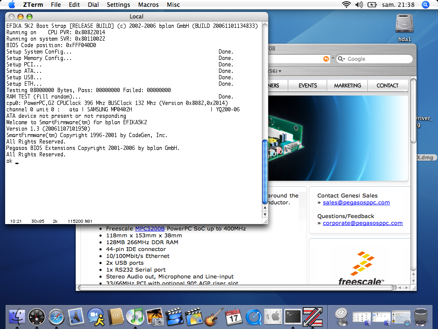This screenshot has width=438, height=329.
Task: Click the Terminal icon in Dock
Action: [x=293, y=317]
